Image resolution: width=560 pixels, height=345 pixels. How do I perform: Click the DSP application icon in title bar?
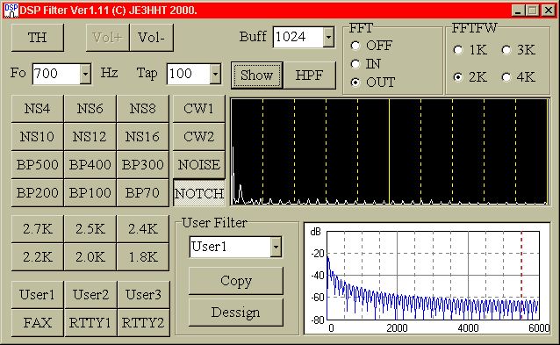point(11,11)
